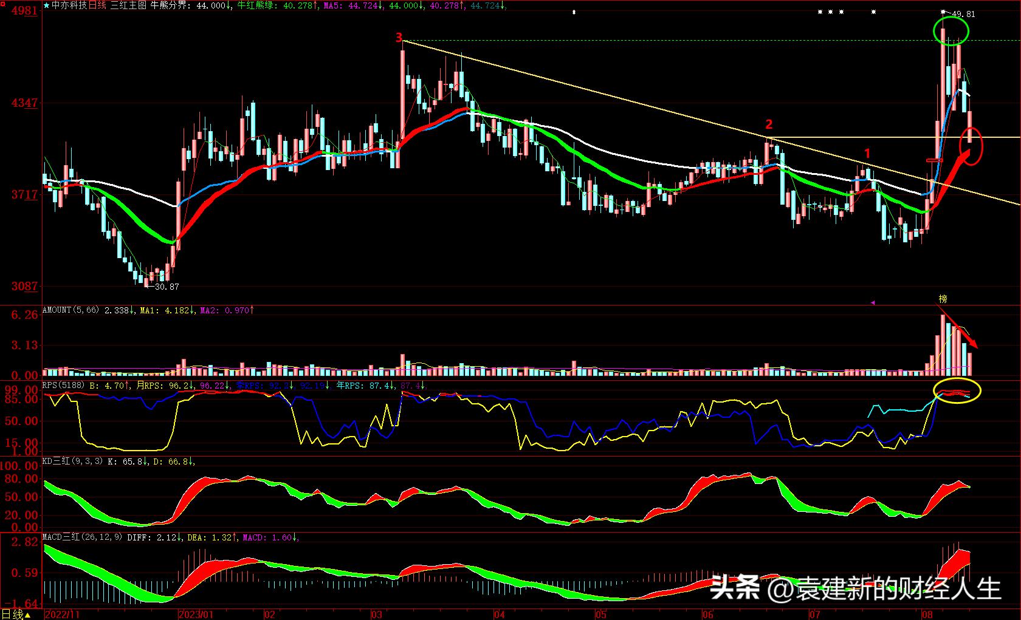Click the 49.81 high price label
Screen dimensions: 1021x620
pos(963,14)
